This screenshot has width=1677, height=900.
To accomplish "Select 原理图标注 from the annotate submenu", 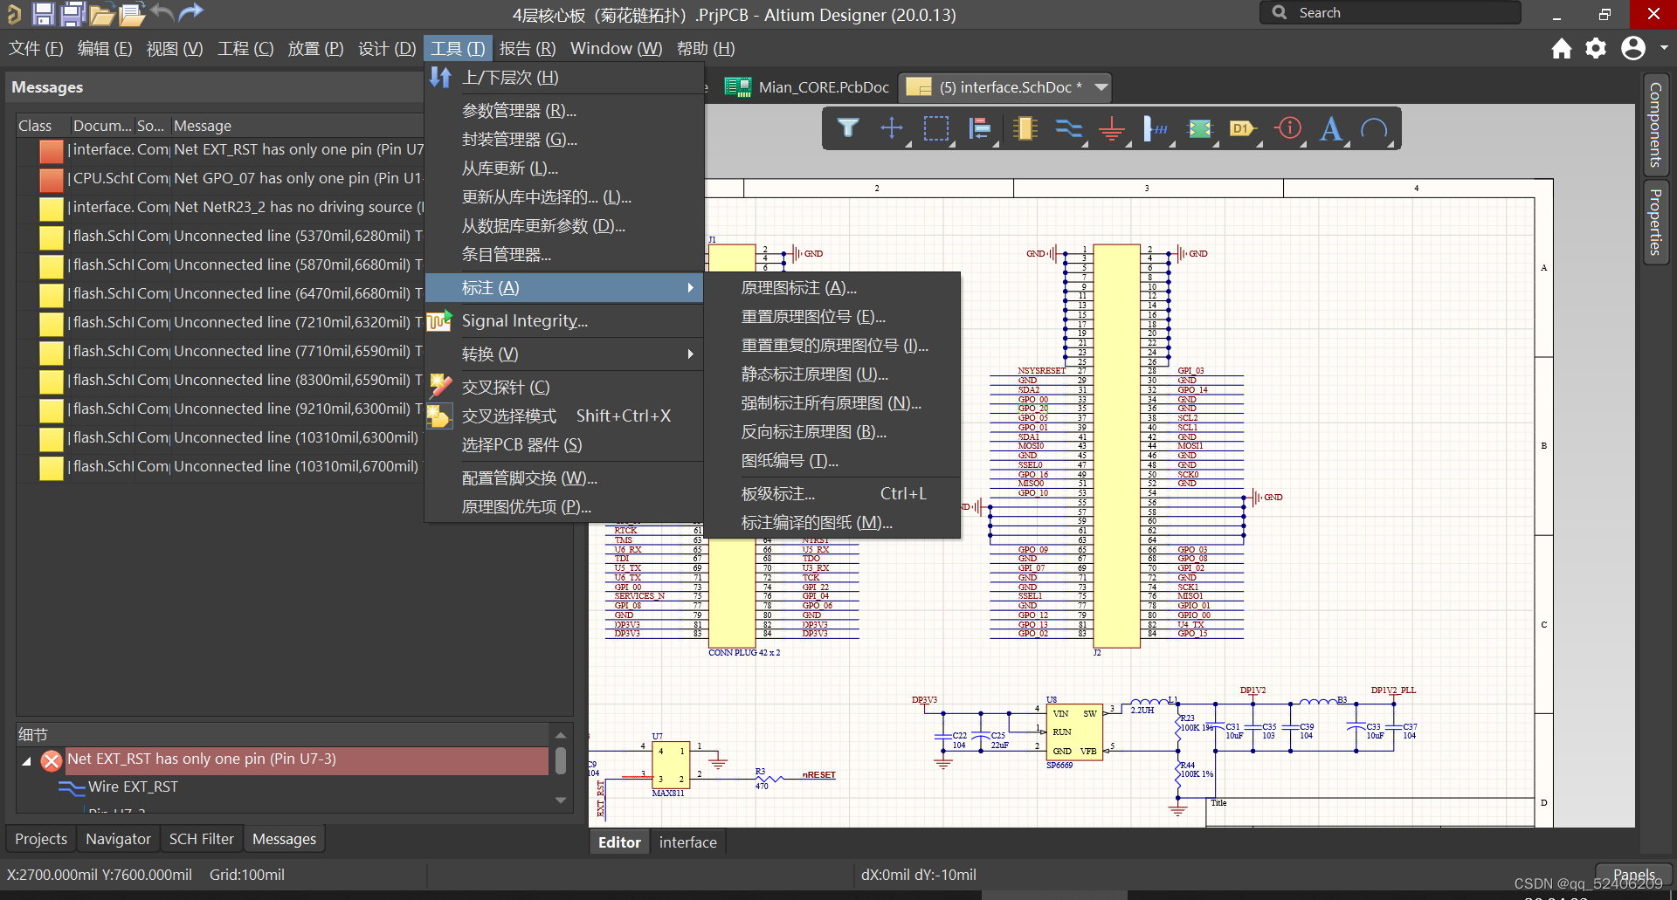I will click(797, 287).
